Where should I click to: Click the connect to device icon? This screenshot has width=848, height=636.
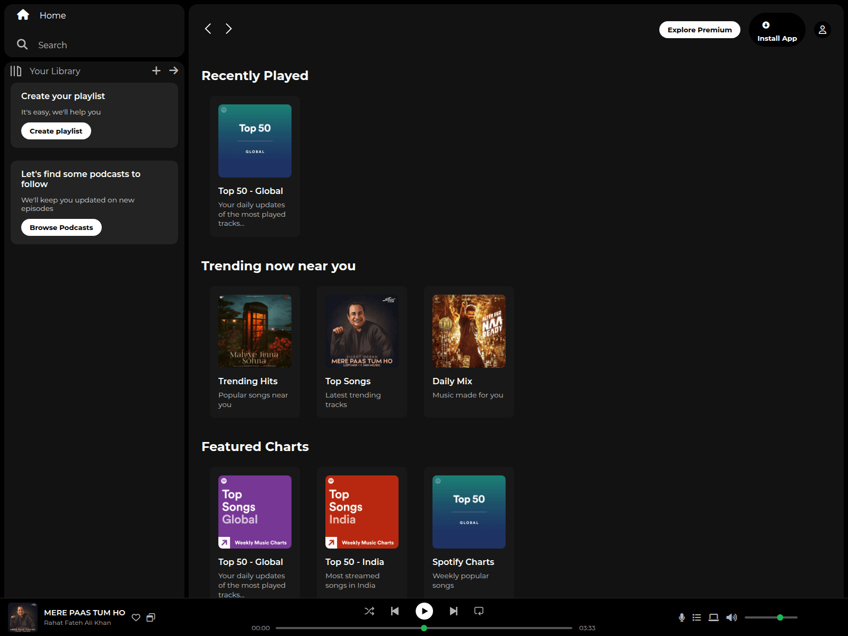pyautogui.click(x=714, y=617)
